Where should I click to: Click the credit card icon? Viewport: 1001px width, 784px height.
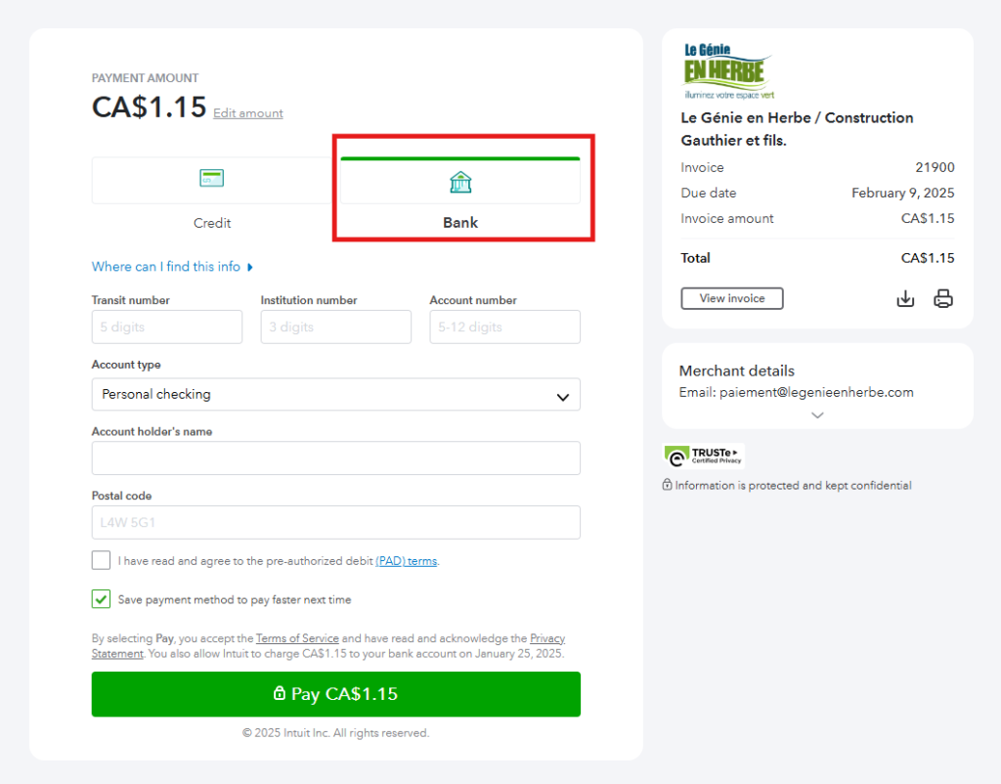click(x=212, y=178)
